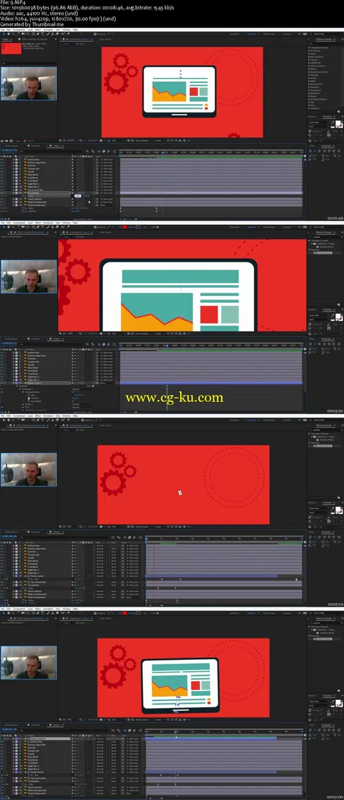This screenshot has width=344, height=800.
Task: Open the 1 View dropdown below the third frame viewer
Action: click(159, 527)
